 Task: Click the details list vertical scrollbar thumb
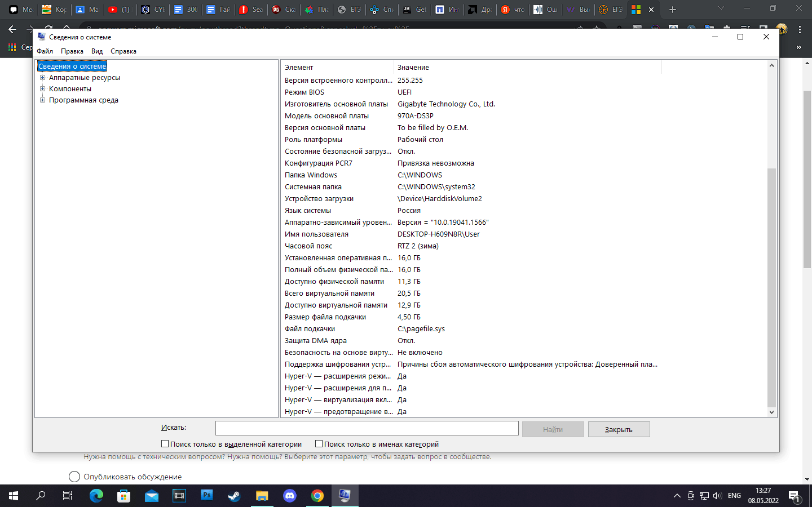(x=772, y=287)
